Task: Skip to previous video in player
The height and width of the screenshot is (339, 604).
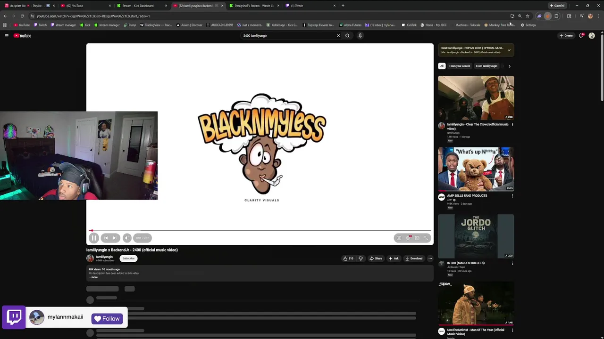Action: coord(106,238)
